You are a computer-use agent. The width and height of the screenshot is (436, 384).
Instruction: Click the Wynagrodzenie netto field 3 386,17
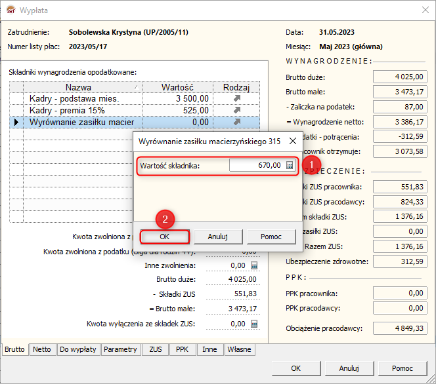400,122
